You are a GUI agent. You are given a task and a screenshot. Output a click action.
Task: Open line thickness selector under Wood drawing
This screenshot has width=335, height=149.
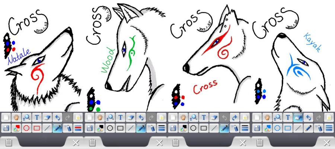click(x=162, y=128)
